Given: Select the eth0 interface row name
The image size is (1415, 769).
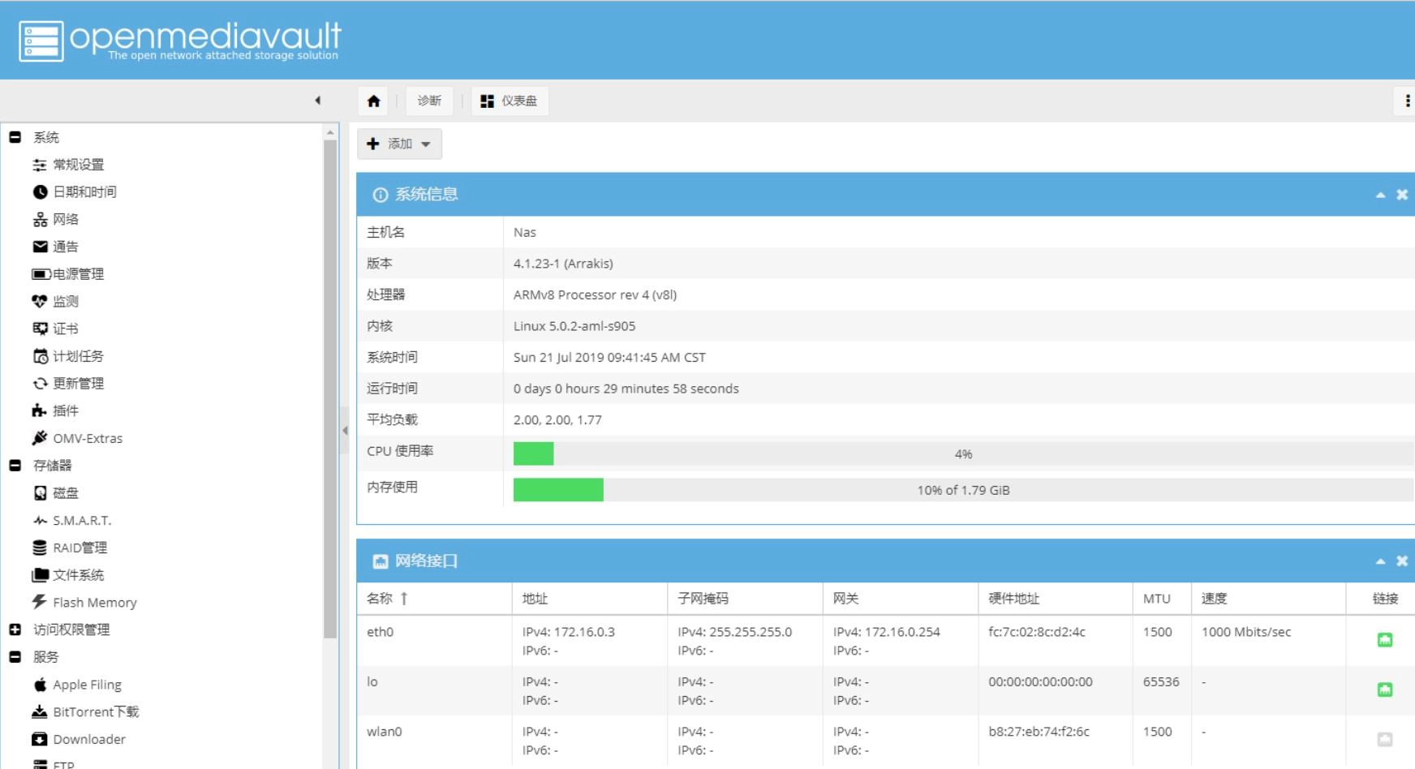Looking at the screenshot, I should pos(380,632).
